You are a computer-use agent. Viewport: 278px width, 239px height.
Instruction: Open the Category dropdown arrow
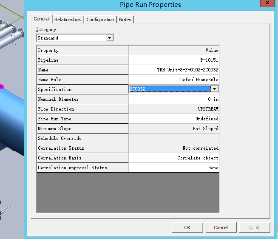pos(110,38)
